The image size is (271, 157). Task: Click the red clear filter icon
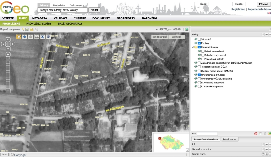tap(256, 134)
